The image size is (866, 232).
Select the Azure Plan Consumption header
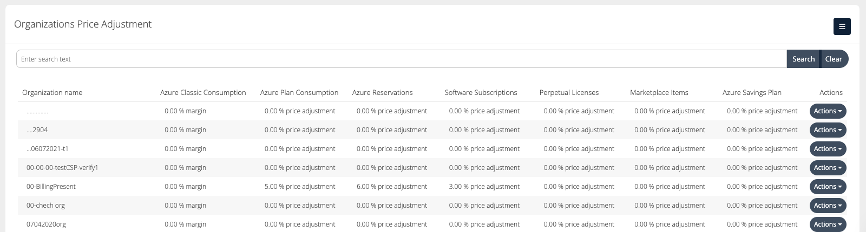tap(299, 93)
